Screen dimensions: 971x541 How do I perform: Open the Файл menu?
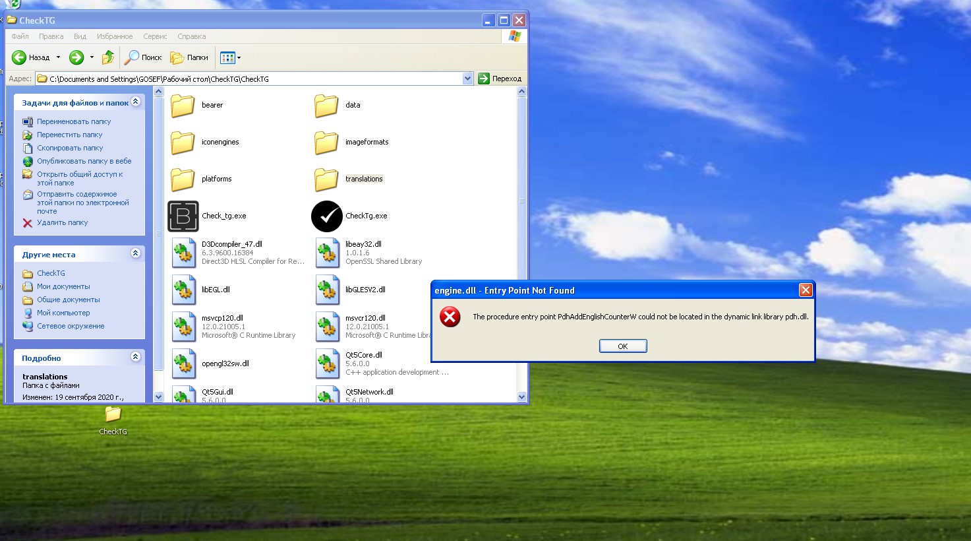[x=20, y=36]
